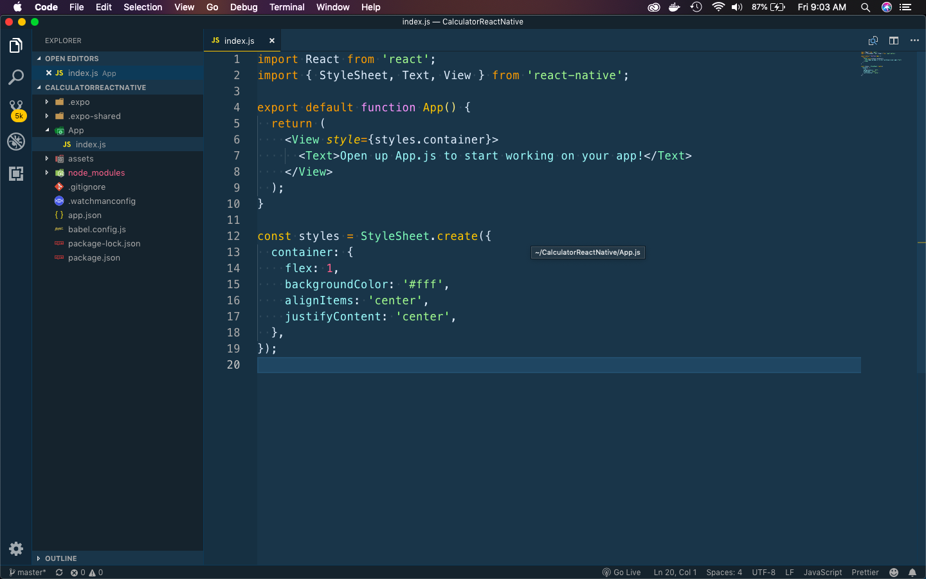Change file encoding UTF-8
The image size is (926, 579).
764,573
